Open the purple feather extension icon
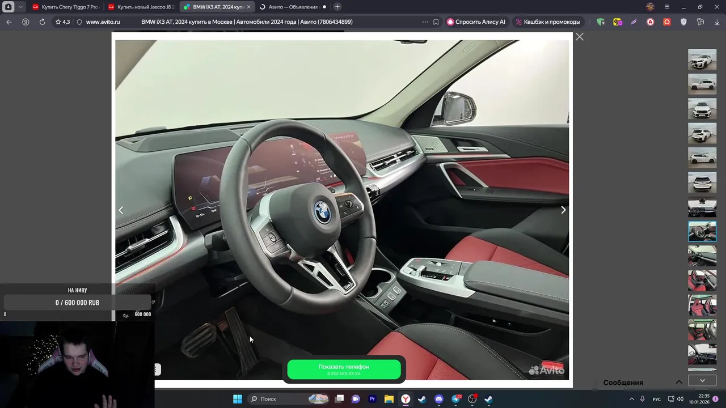Image resolution: width=726 pixels, height=408 pixels. coord(634,22)
